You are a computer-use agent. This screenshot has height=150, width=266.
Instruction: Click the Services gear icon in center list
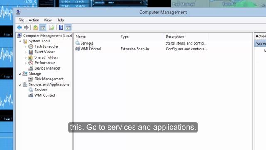click(x=78, y=43)
